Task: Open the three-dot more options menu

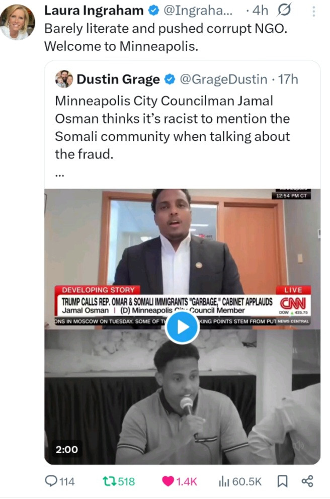Action: pyautogui.click(x=314, y=12)
